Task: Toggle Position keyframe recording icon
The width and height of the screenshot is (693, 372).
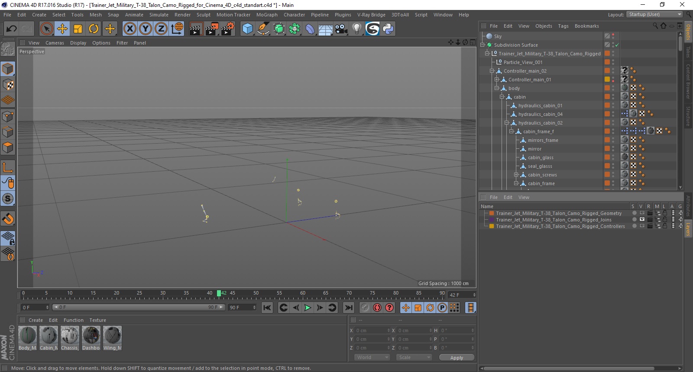Action: [406, 308]
